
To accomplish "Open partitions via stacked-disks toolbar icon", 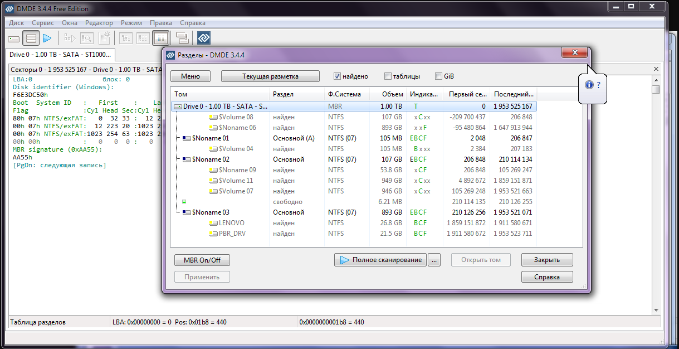I will 31,38.
